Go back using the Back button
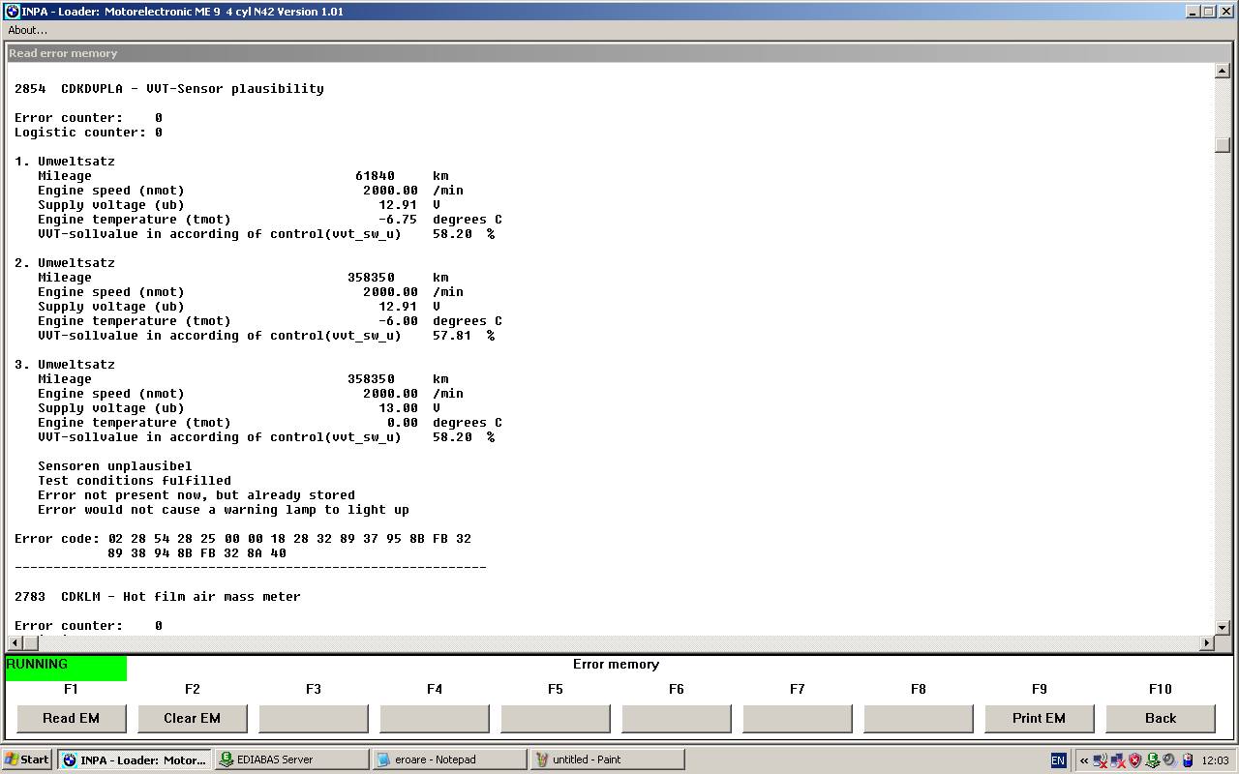Screen dimensions: 1239x774 (1160, 718)
